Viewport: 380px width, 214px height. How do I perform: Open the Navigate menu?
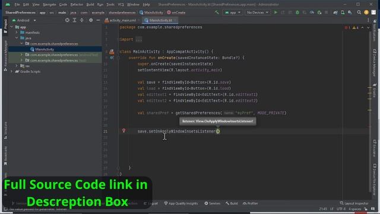[49, 4]
